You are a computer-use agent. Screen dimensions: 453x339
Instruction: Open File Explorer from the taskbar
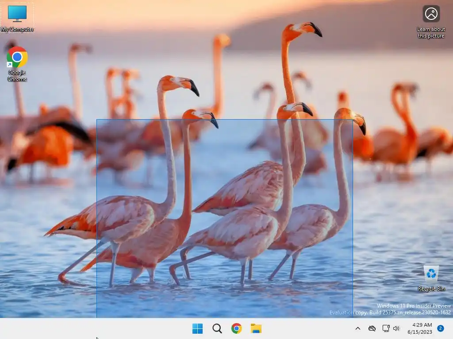coord(256,328)
